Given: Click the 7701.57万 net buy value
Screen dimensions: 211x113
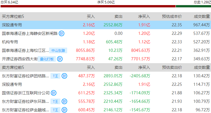Looking at the screenshot, I should pos(141,59).
